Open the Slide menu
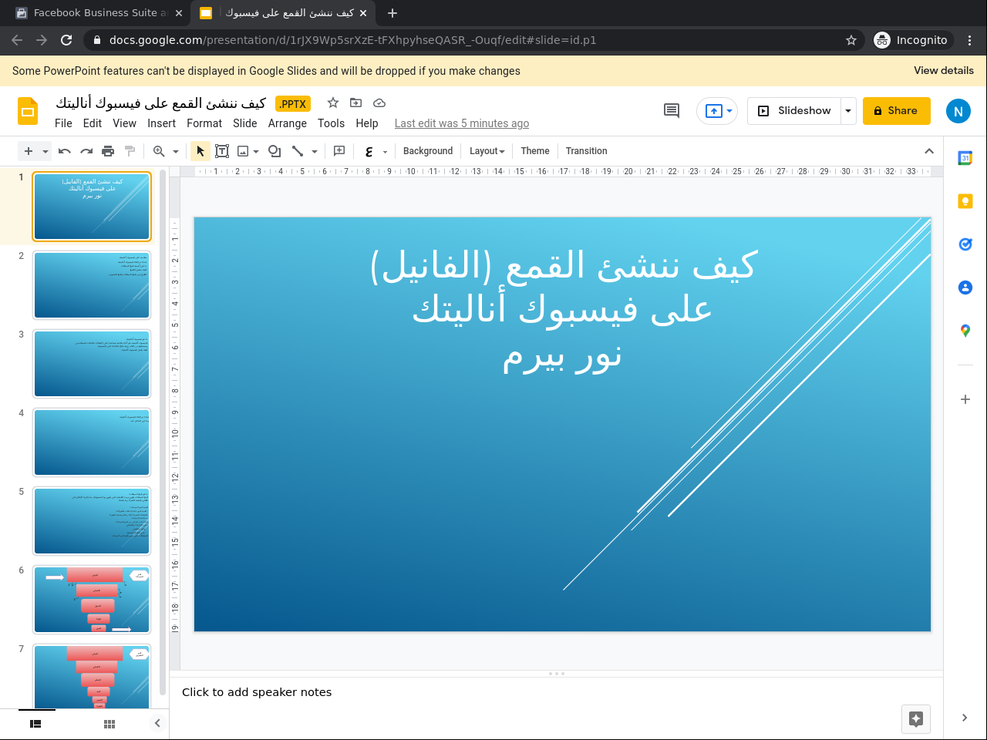987x740 pixels. (x=245, y=123)
